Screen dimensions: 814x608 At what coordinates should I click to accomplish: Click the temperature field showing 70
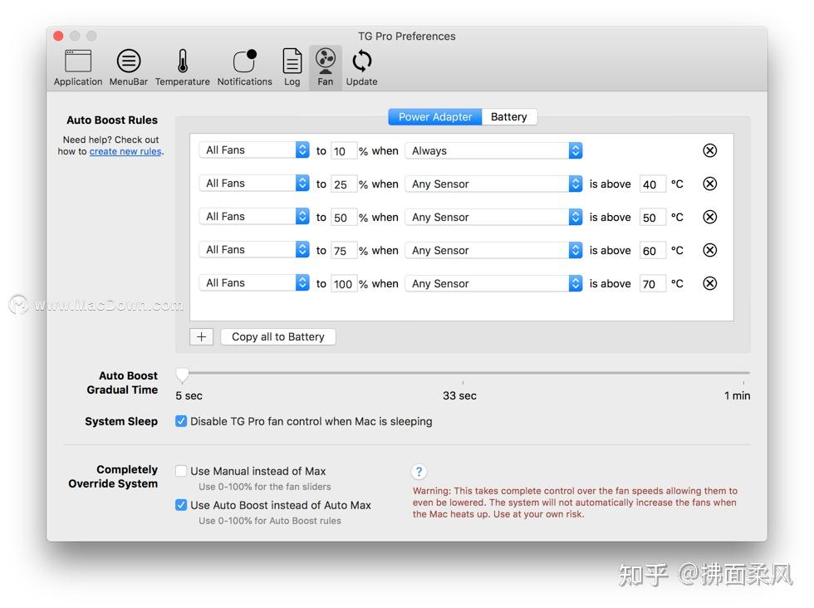[x=653, y=284]
